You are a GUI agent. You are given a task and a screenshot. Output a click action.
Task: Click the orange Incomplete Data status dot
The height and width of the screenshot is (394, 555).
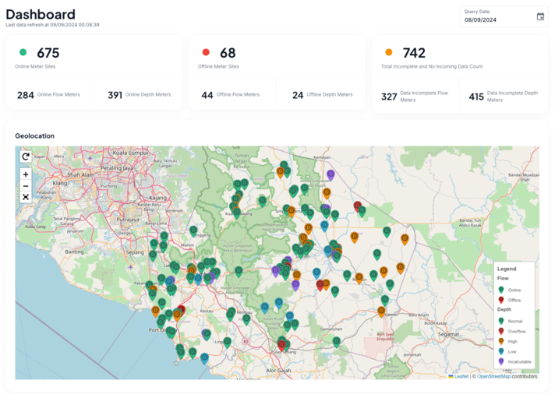pos(389,52)
